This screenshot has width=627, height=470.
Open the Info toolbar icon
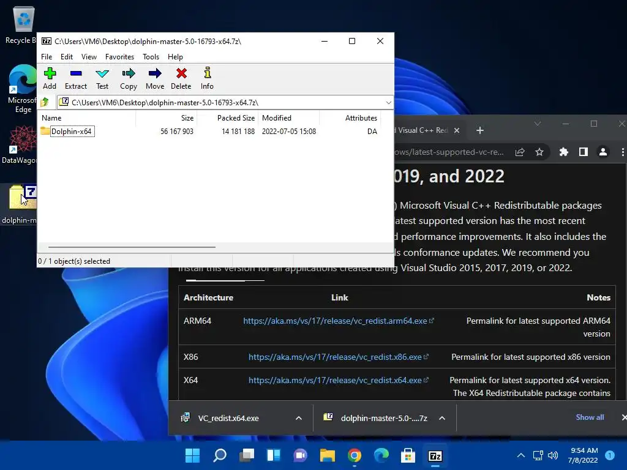(207, 78)
